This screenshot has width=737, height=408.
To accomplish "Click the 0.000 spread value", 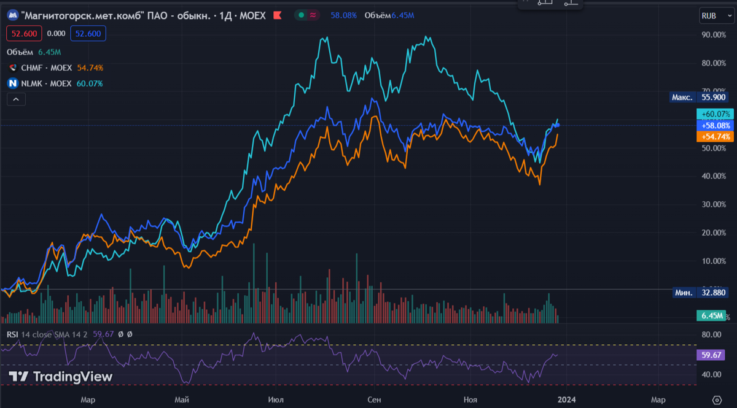I will click(57, 34).
